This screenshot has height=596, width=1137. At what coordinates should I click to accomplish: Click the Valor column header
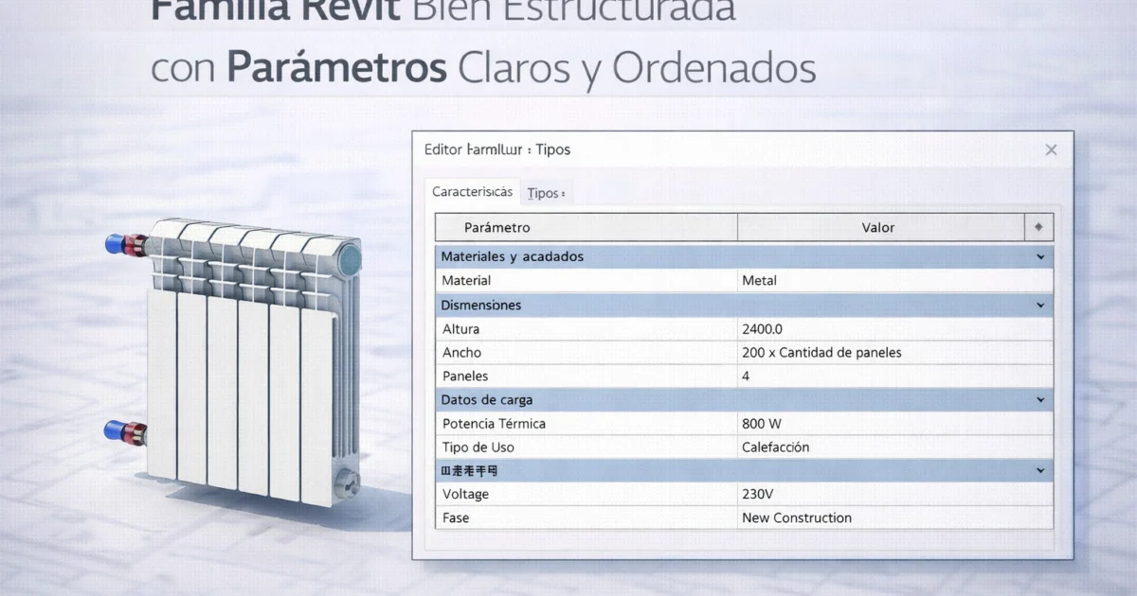tap(877, 227)
